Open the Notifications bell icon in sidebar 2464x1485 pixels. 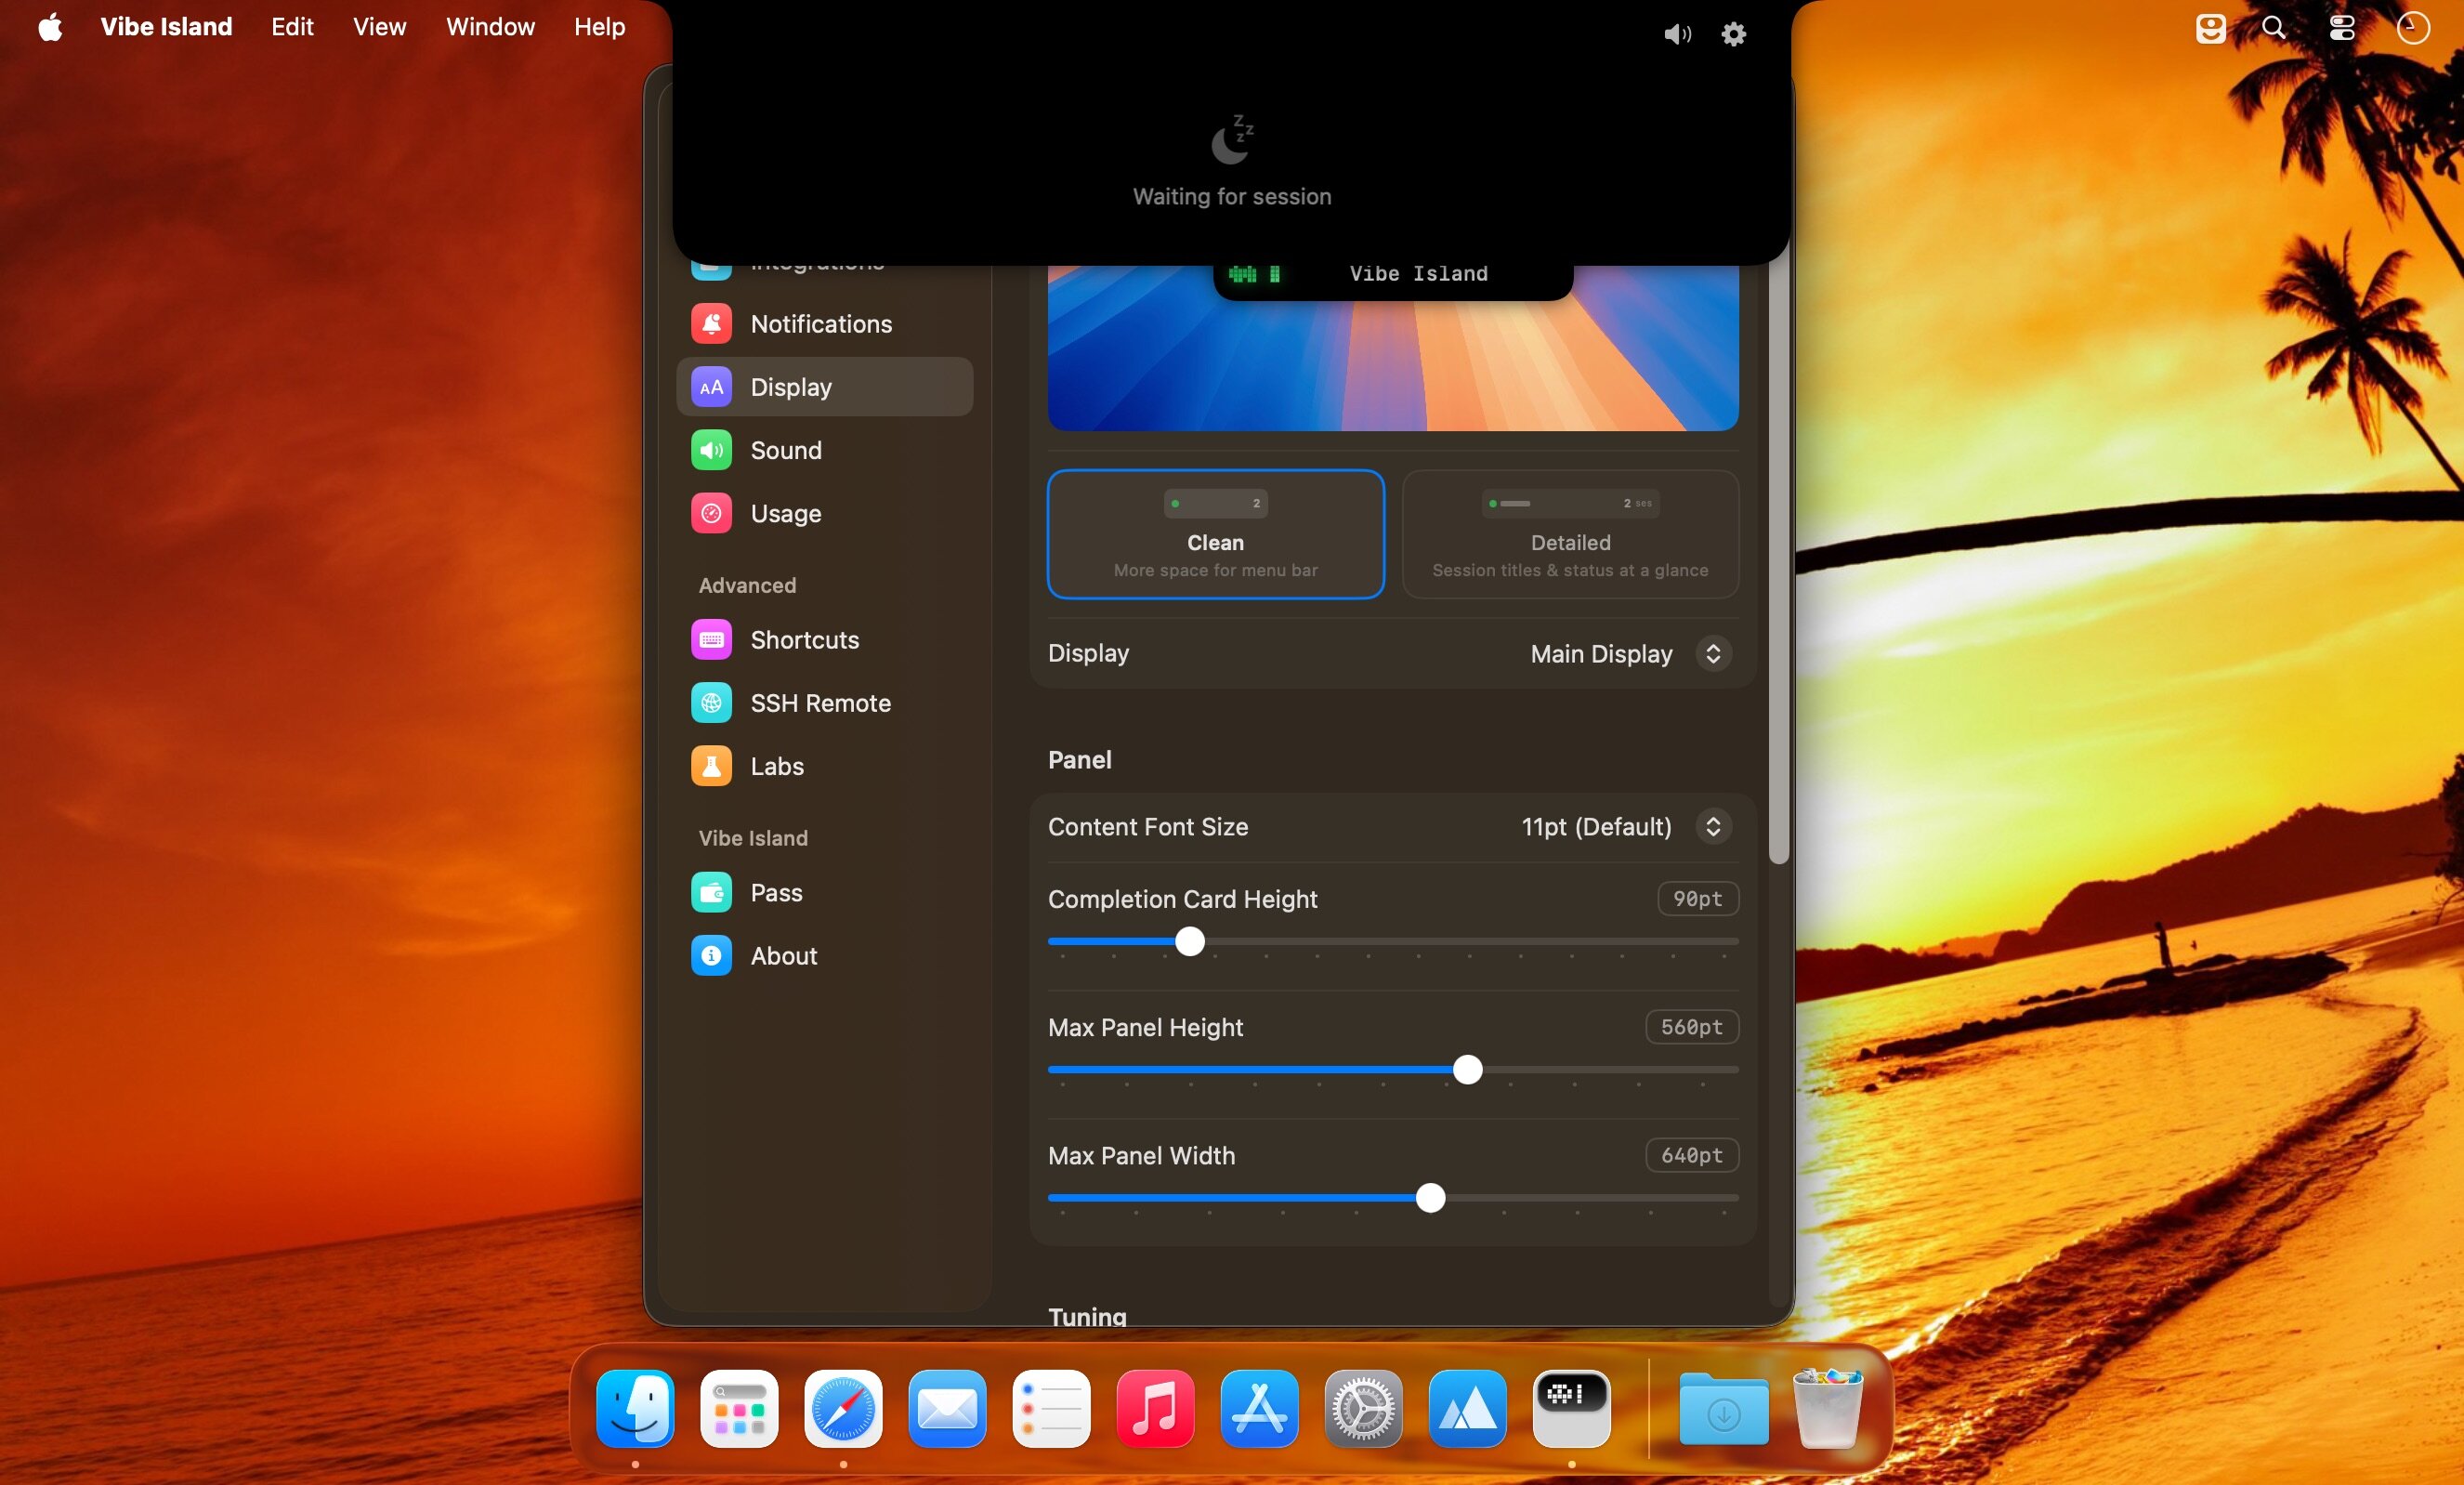(711, 324)
